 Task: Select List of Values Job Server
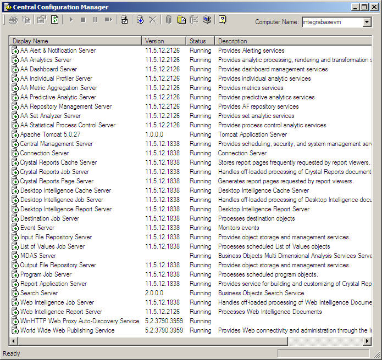pyautogui.click(x=52, y=246)
